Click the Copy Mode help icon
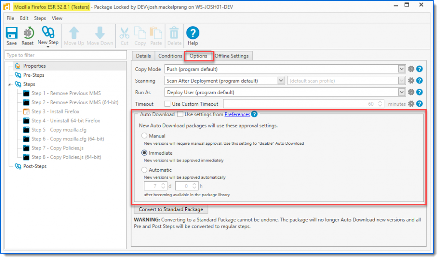 [x=419, y=69]
